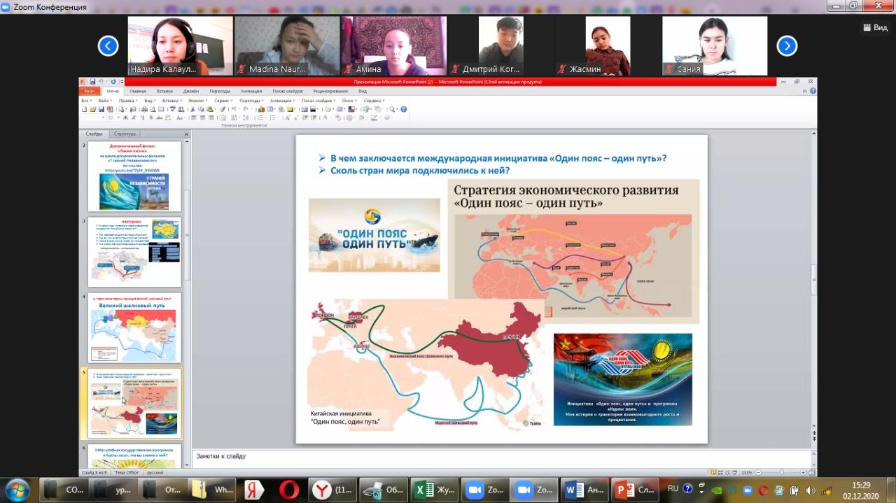
Task: Open the Zoom 'Вид' view options
Action: [875, 27]
